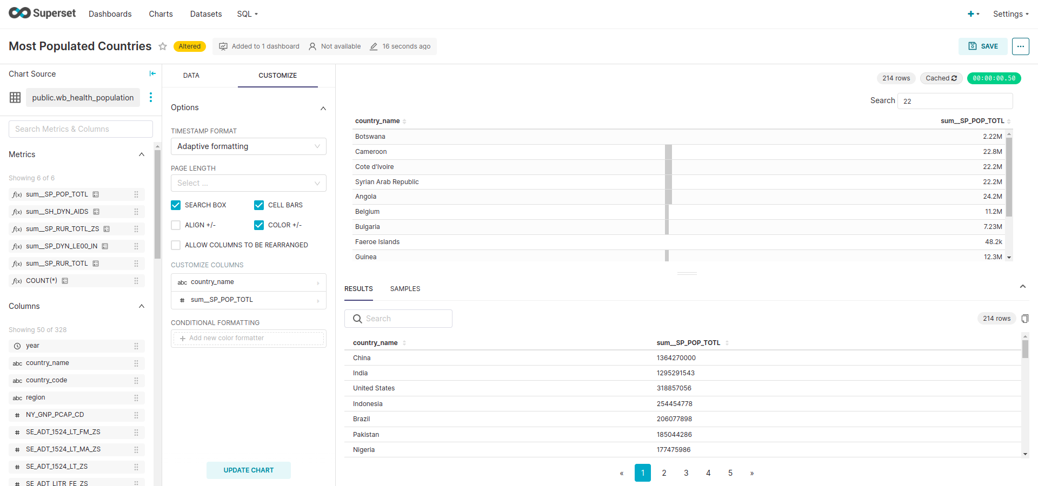Refresh the Cached query result

[x=954, y=78]
